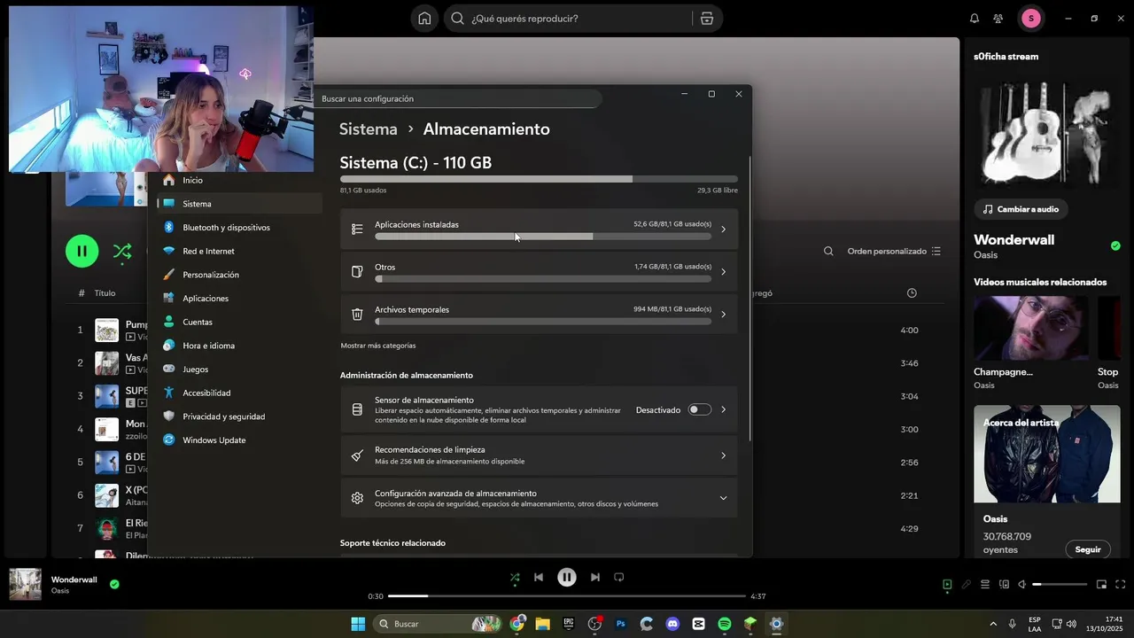Click green checkmark next to Wonderwall title
This screenshot has height=638, width=1134.
coord(1115,245)
